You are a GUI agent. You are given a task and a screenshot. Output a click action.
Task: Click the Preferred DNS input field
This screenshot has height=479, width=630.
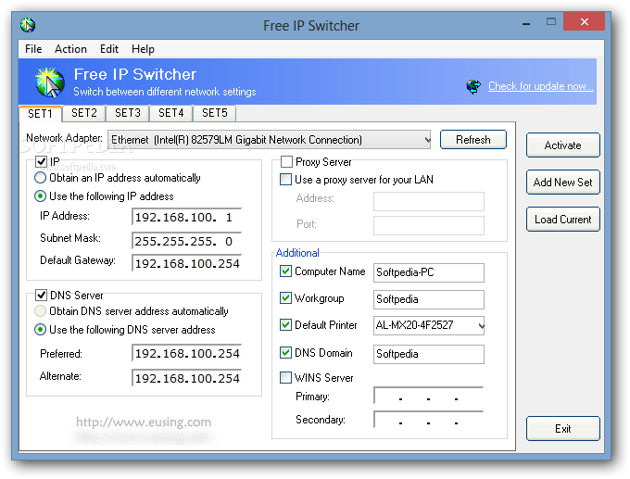tap(187, 354)
